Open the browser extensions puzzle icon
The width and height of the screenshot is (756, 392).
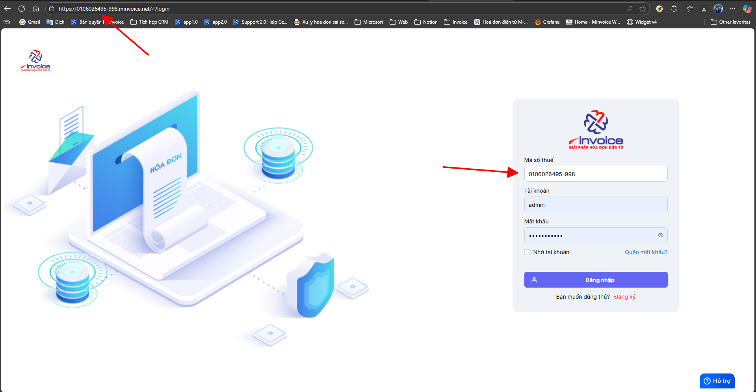[x=674, y=9]
